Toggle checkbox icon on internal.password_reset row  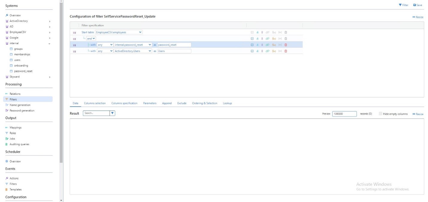click(x=252, y=45)
